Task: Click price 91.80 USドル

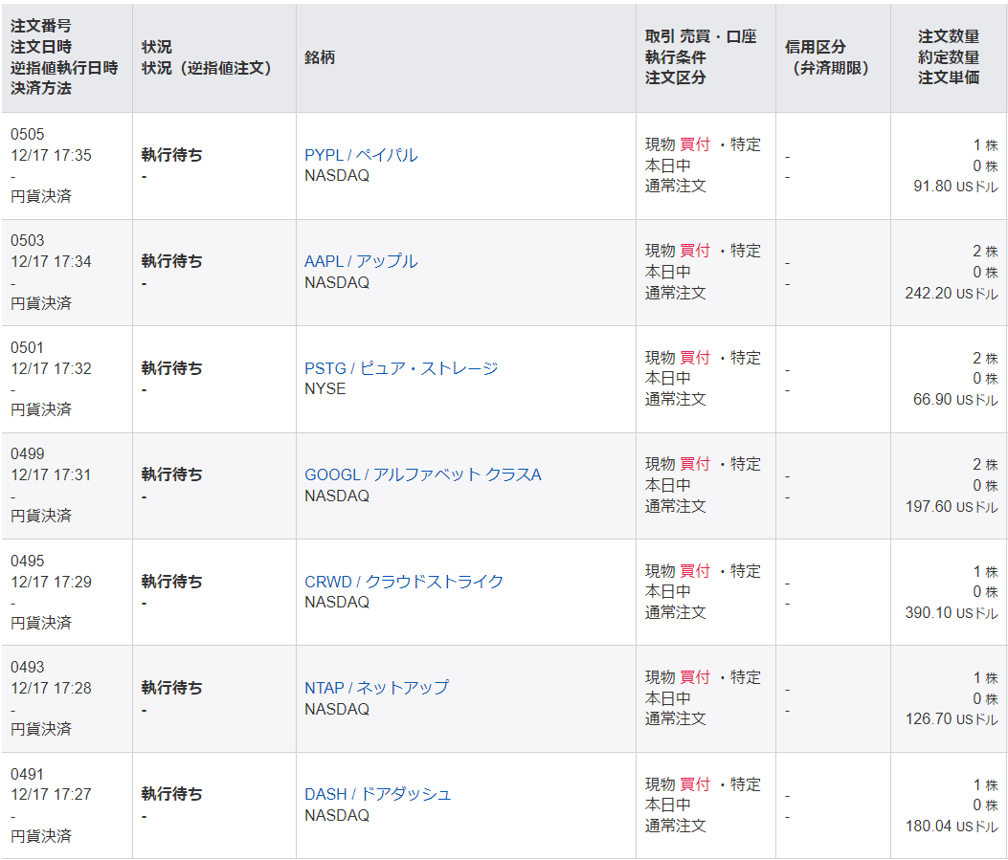Action: point(955,187)
